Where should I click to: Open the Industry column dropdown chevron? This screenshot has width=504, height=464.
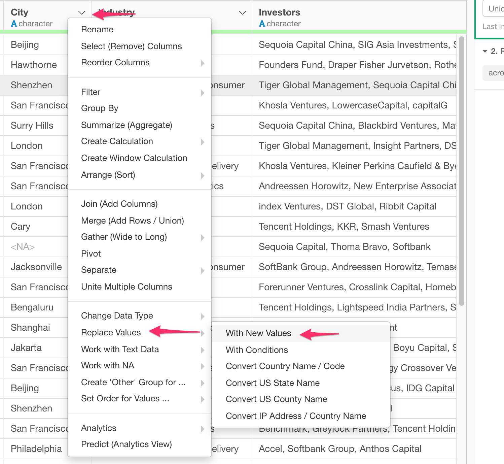pos(242,13)
